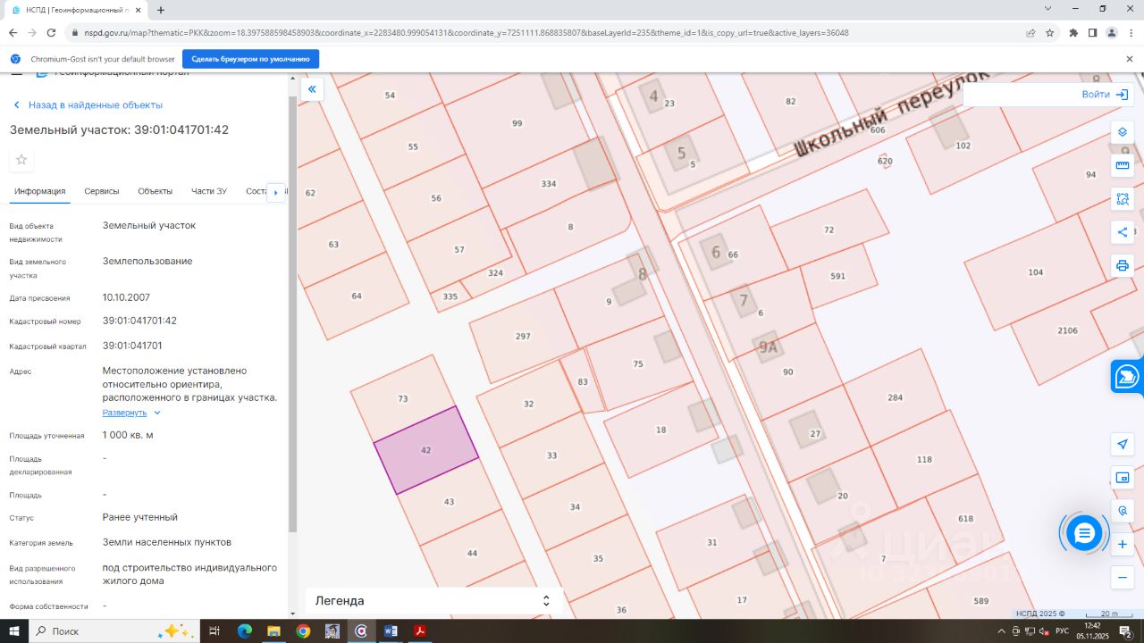This screenshot has width=1144, height=643.
Task: Open the map layers panel
Action: (1123, 132)
